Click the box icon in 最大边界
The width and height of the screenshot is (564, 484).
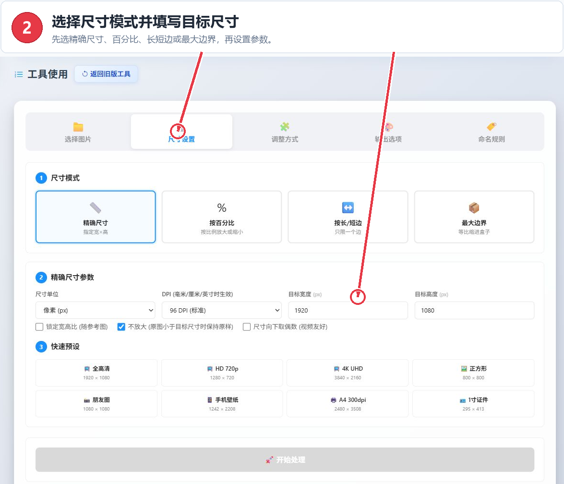coord(474,207)
